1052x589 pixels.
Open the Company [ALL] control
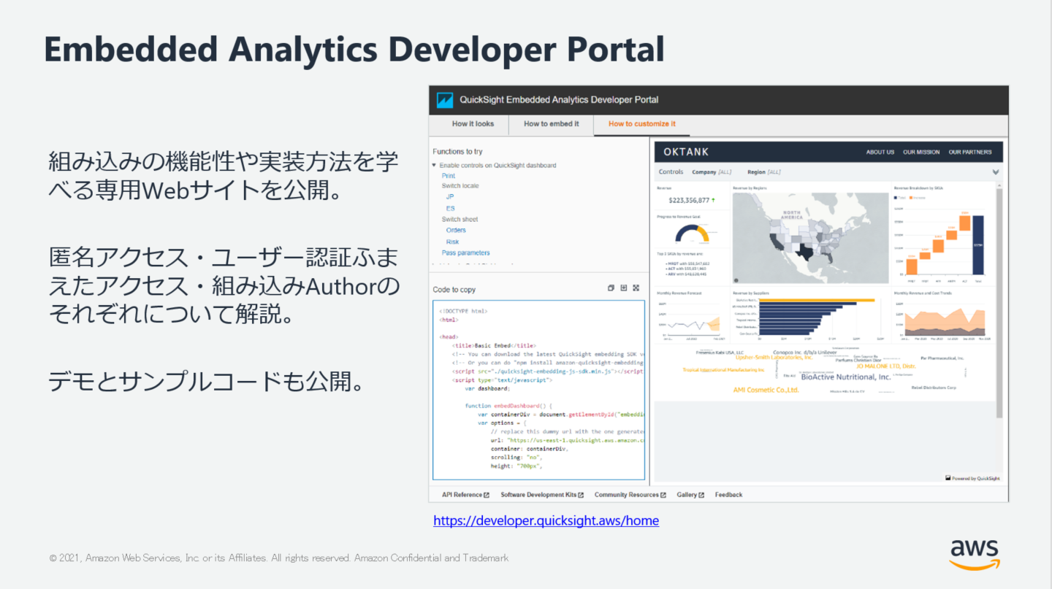point(712,172)
